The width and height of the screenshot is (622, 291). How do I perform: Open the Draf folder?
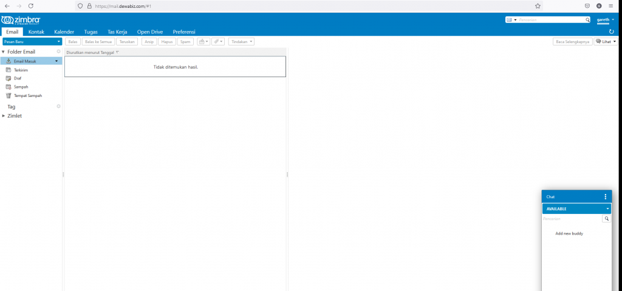tap(18, 78)
